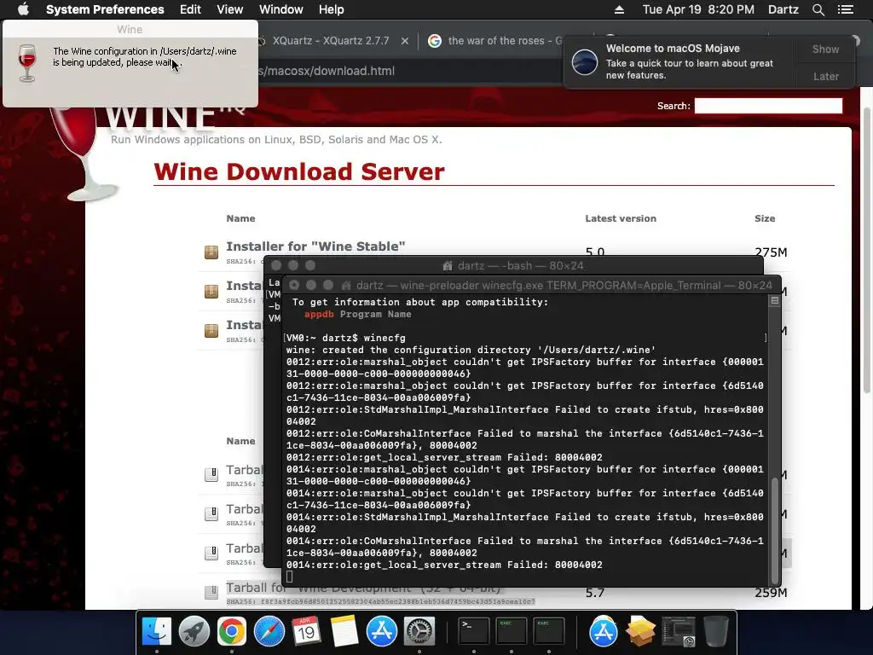The image size is (873, 655).
Task: Open System Preferences gear in Dock
Action: pyautogui.click(x=419, y=631)
